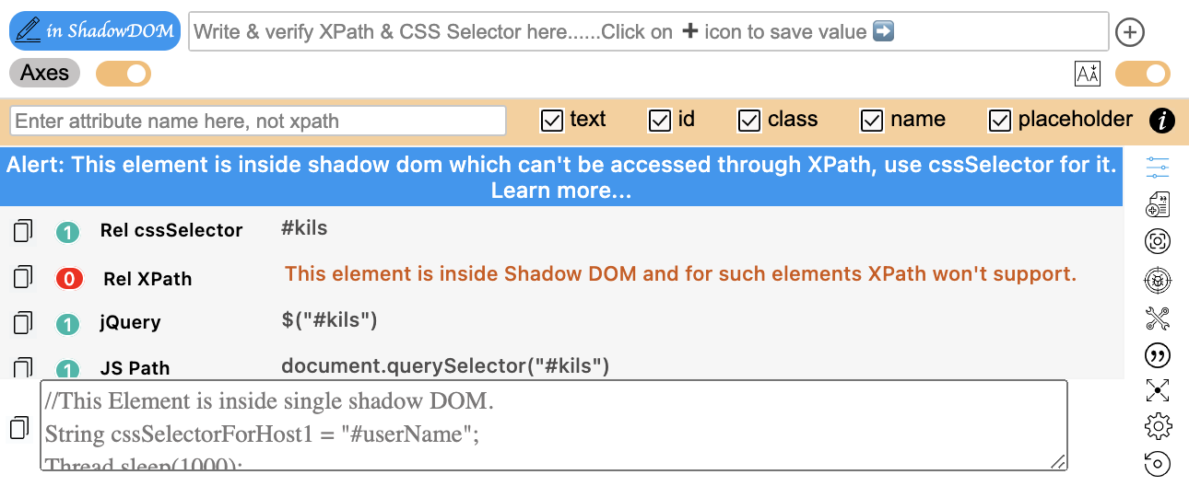Image resolution: width=1189 pixels, height=486 pixels.
Task: Click the plus icon to save selector value
Action: [x=1130, y=32]
